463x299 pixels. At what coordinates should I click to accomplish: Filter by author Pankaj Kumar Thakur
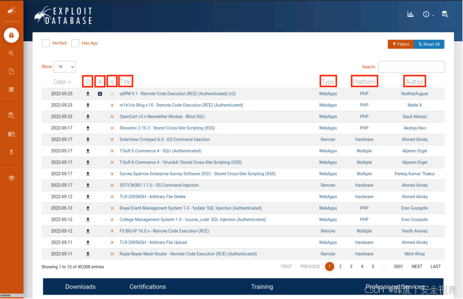414,174
